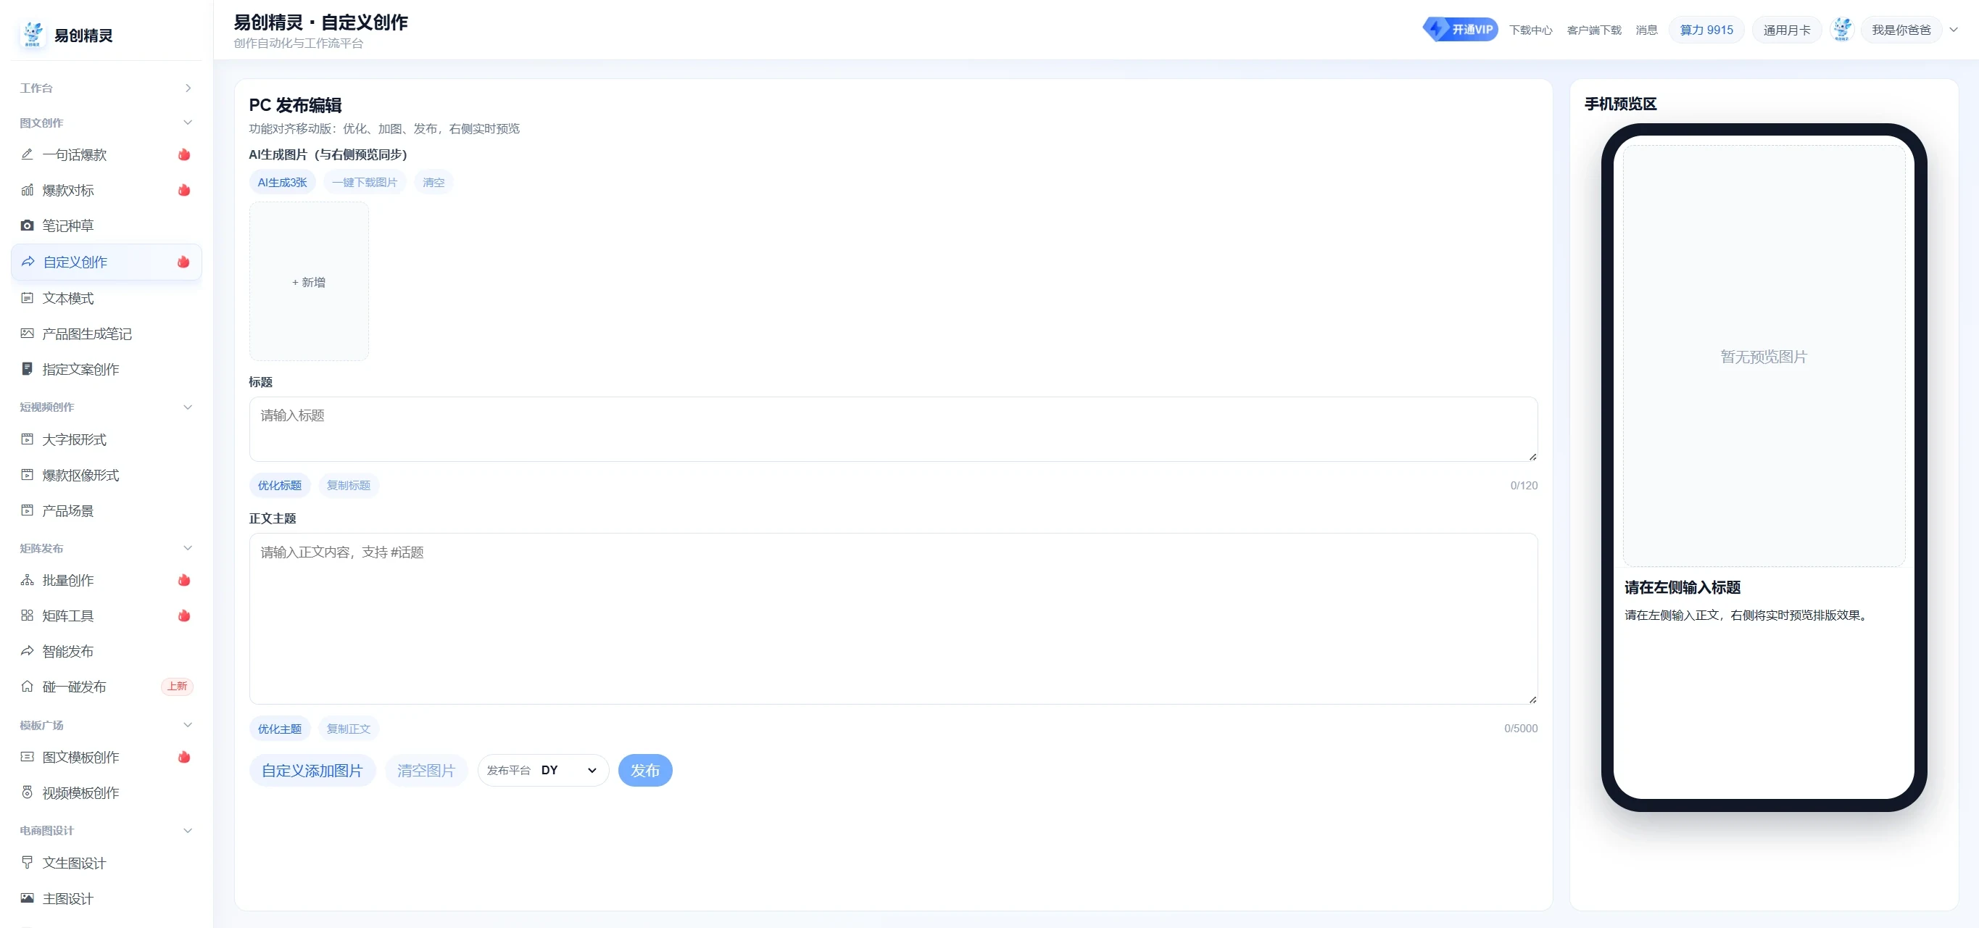The width and height of the screenshot is (1979, 928).
Task: Click the 矩阵工具 grid icon
Action: point(27,616)
